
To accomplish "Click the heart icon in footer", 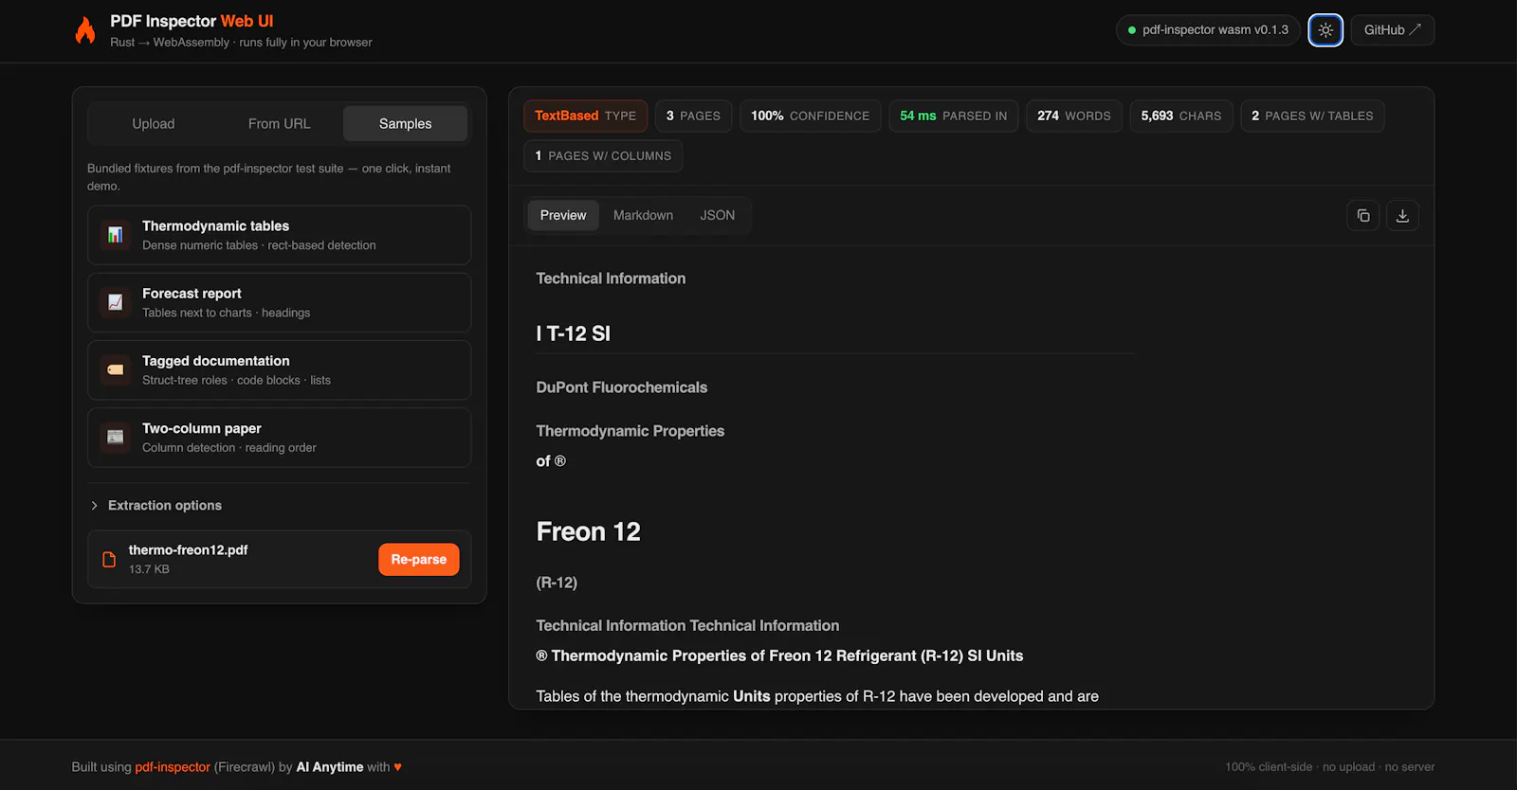I will click(398, 767).
